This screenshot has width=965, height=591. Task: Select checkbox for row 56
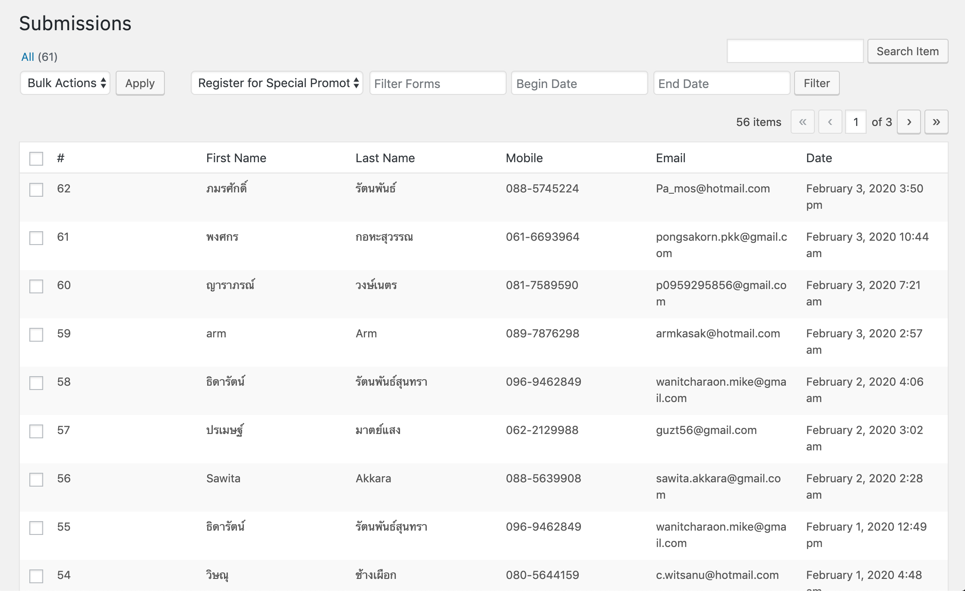pos(36,479)
